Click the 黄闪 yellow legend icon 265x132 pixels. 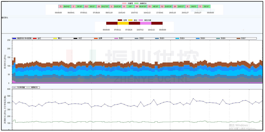(x=55, y=38)
